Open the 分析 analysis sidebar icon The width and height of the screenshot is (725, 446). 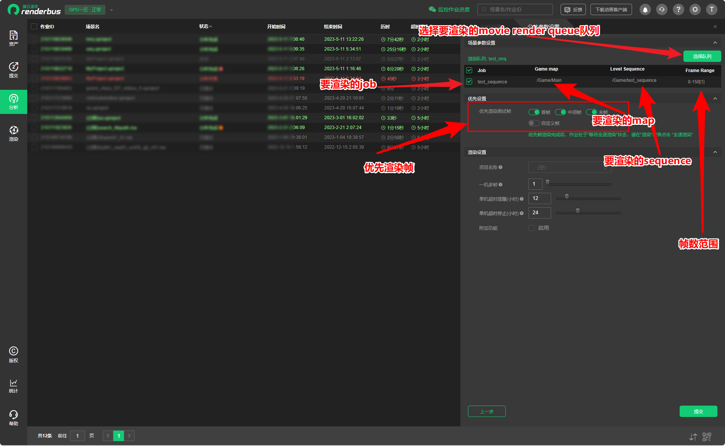(x=14, y=102)
